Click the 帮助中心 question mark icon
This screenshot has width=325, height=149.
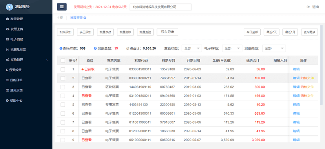(7, 101)
